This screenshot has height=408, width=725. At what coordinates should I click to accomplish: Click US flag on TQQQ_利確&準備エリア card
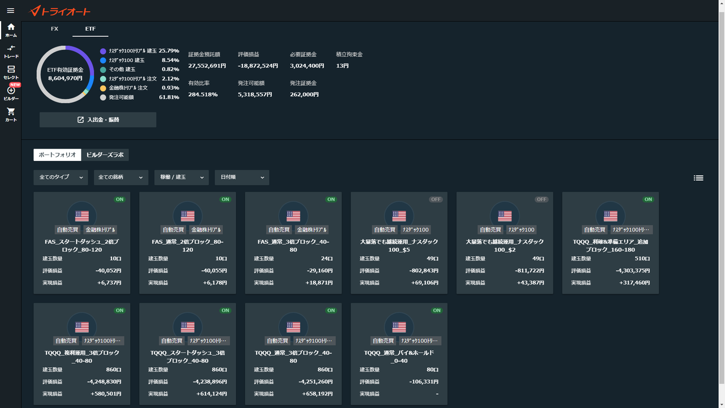(x=611, y=216)
